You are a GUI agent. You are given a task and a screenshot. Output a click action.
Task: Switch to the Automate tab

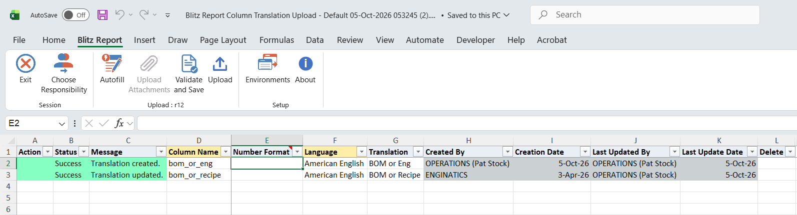pyautogui.click(x=425, y=40)
